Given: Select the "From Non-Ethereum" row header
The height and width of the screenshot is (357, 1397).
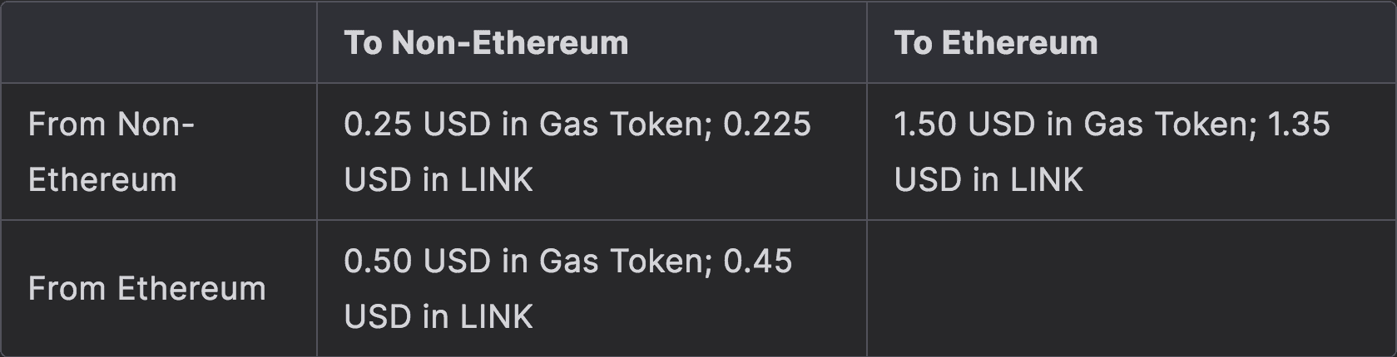Looking at the screenshot, I should [111, 152].
